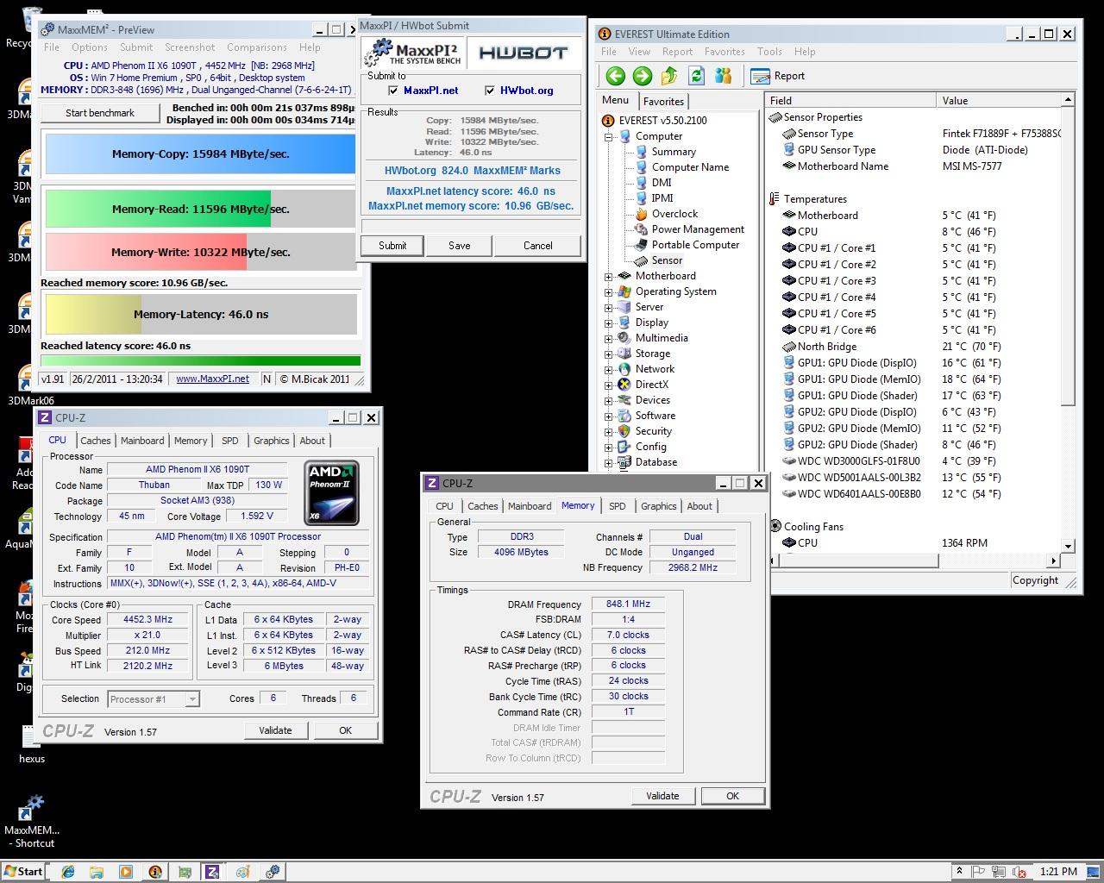This screenshot has width=1104, height=883.
Task: Launch Windows Media Player from taskbar
Action: coord(126,872)
